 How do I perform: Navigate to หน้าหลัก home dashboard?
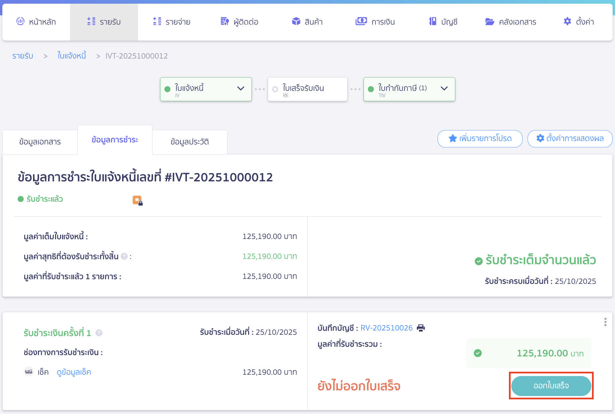pos(36,22)
